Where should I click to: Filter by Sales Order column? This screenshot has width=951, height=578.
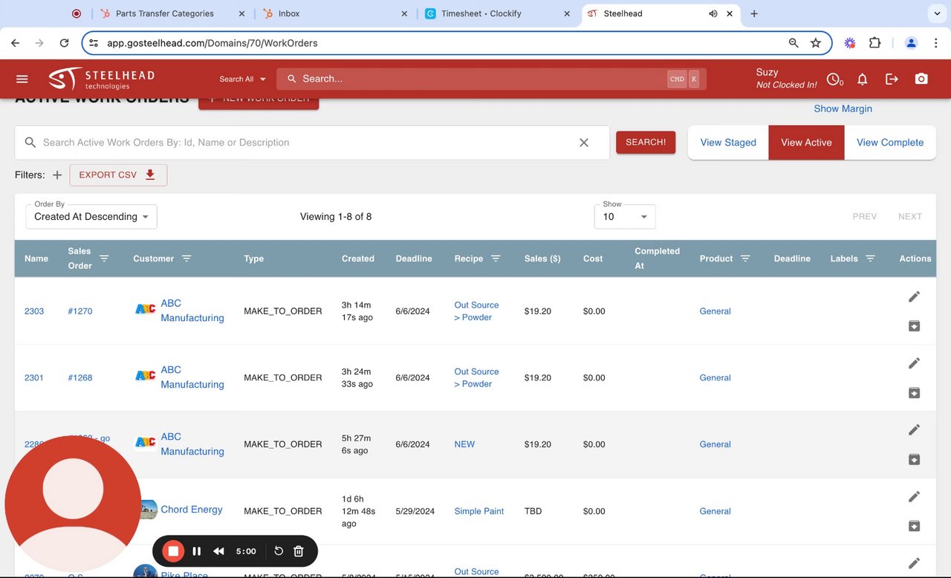click(104, 258)
